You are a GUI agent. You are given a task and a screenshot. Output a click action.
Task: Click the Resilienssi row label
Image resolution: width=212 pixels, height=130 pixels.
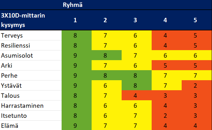coord(16,45)
